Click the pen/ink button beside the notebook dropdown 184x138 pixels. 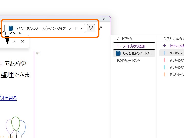coord(91,28)
